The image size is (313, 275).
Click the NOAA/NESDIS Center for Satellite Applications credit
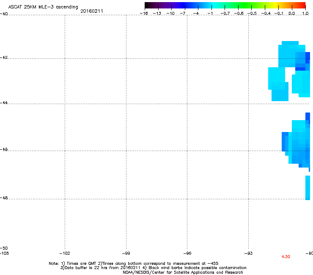(x=183, y=272)
